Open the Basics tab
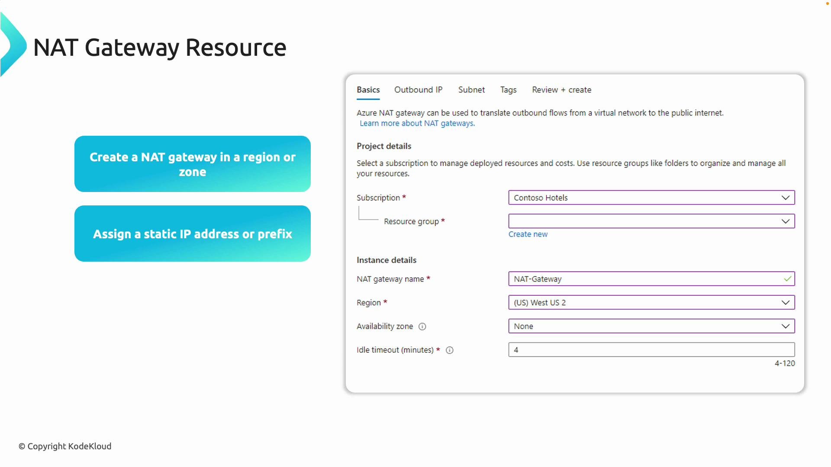 coord(368,90)
